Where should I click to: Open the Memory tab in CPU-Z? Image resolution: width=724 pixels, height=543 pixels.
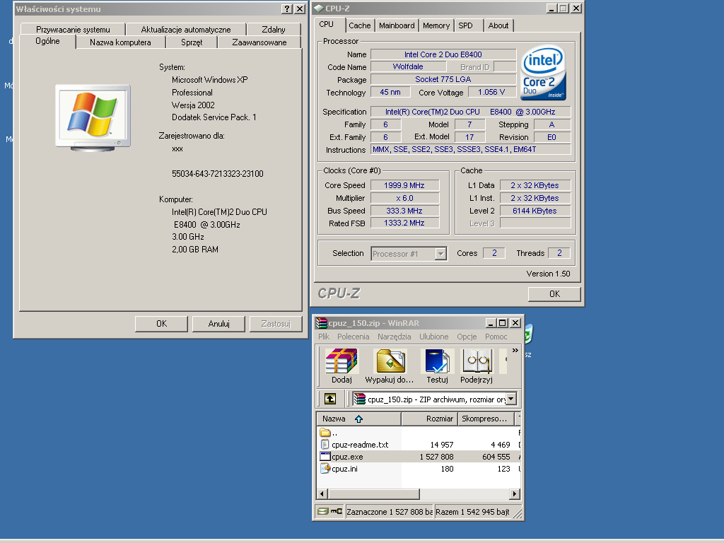pyautogui.click(x=436, y=26)
